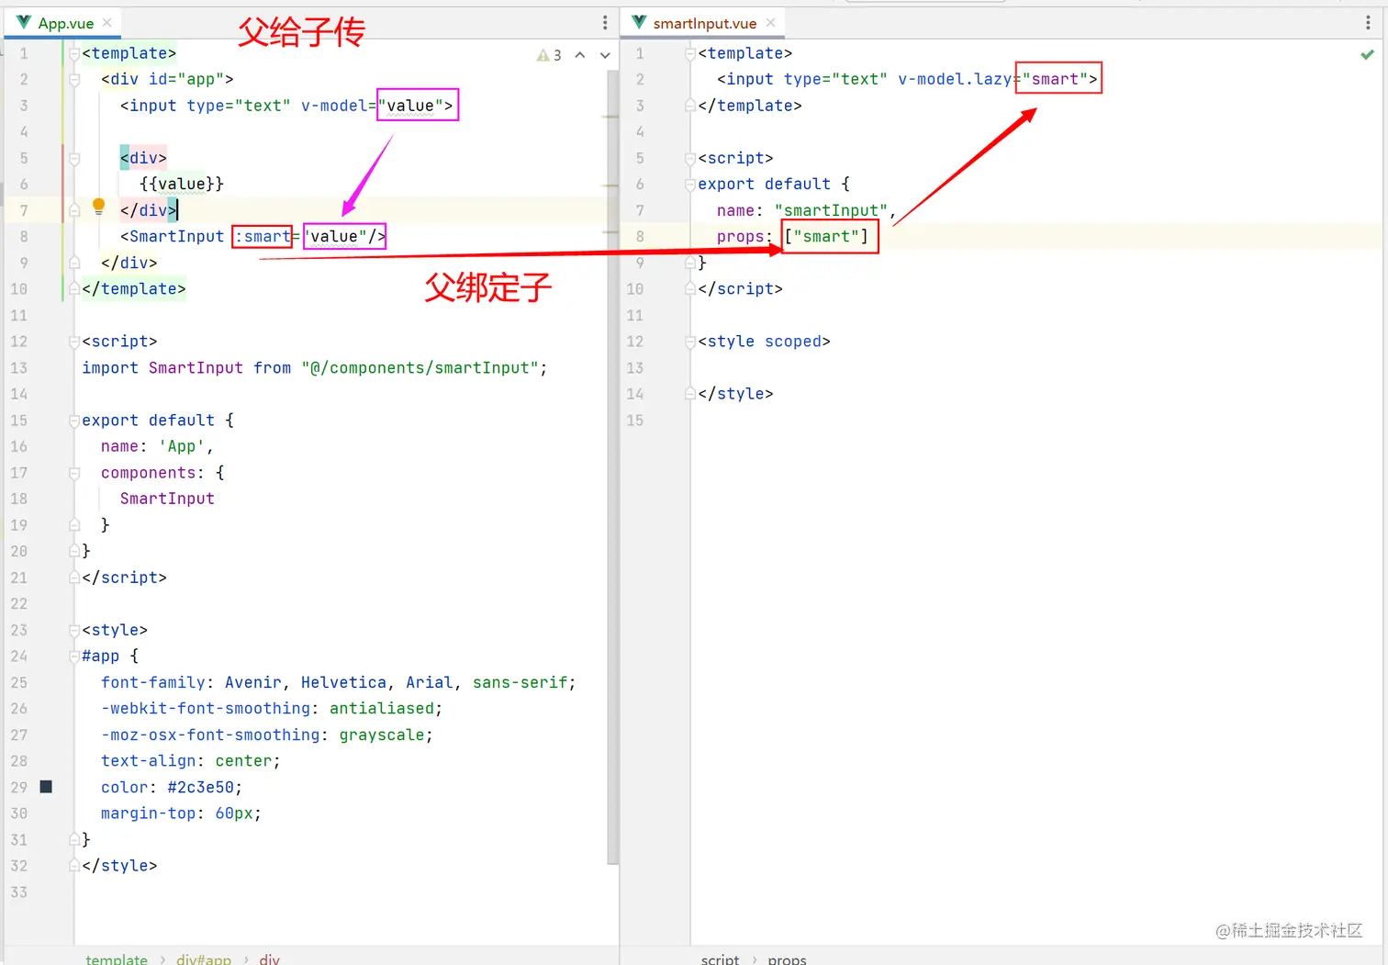Select 'props' breadcrumb in smartInput.vue footer
This screenshot has width=1388, height=965.
tap(787, 959)
